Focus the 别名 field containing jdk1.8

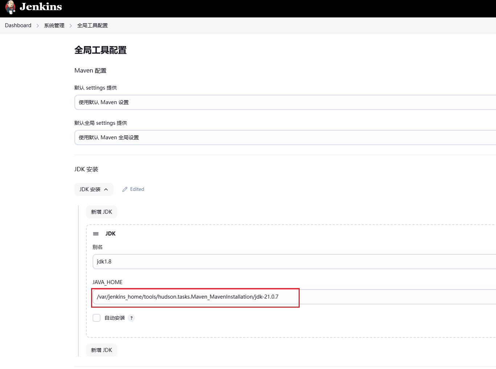(x=294, y=262)
